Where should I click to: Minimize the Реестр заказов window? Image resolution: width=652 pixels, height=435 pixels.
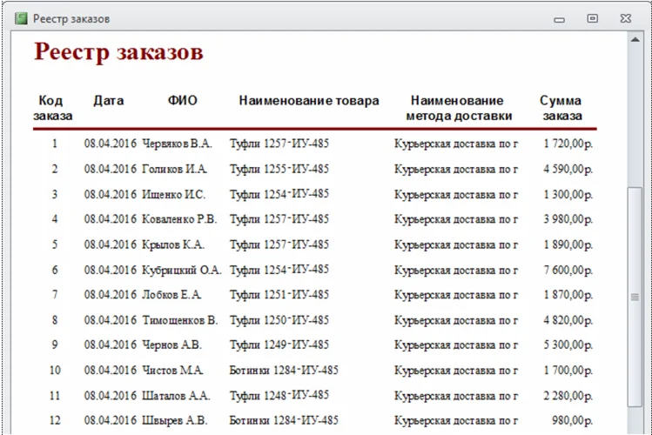559,19
